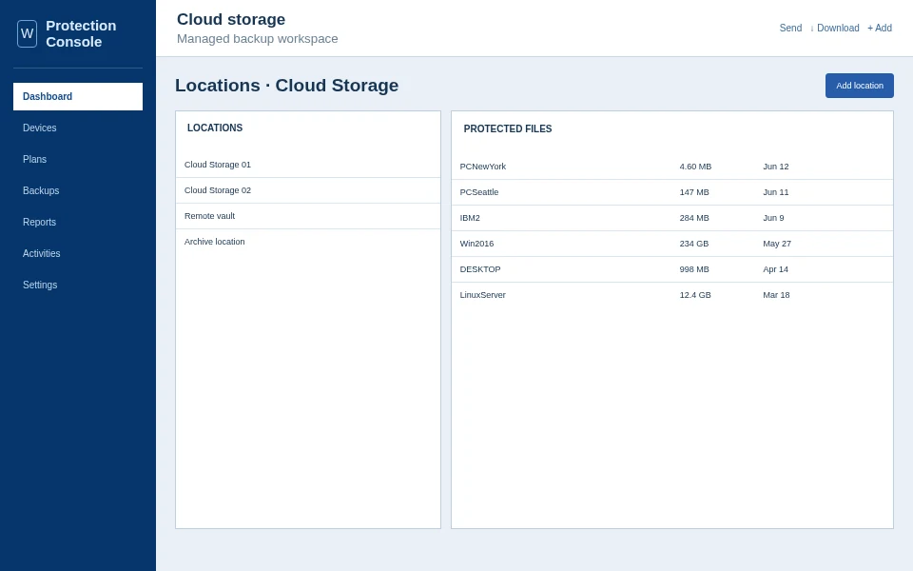The height and width of the screenshot is (571, 913).
Task: Click the + Add link
Action: pyautogui.click(x=879, y=28)
